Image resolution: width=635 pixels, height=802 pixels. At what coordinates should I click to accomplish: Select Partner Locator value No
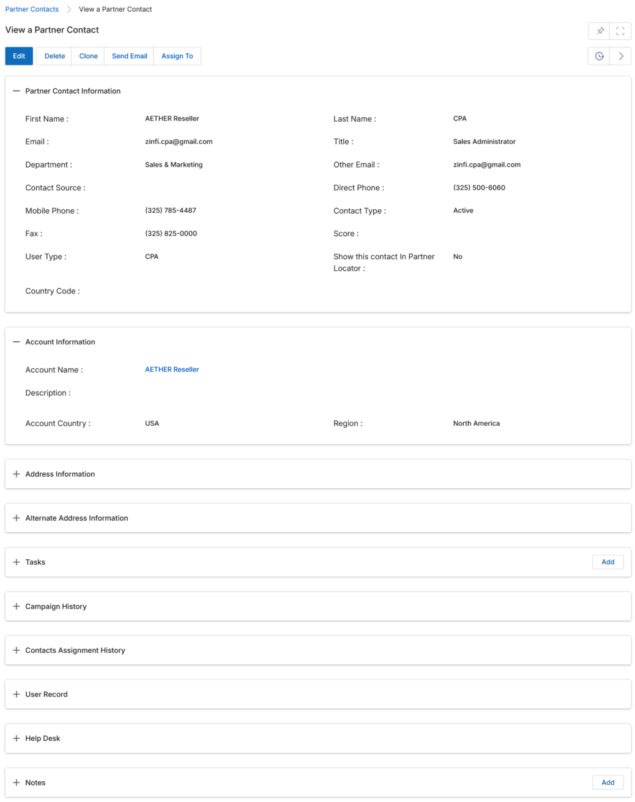(458, 257)
